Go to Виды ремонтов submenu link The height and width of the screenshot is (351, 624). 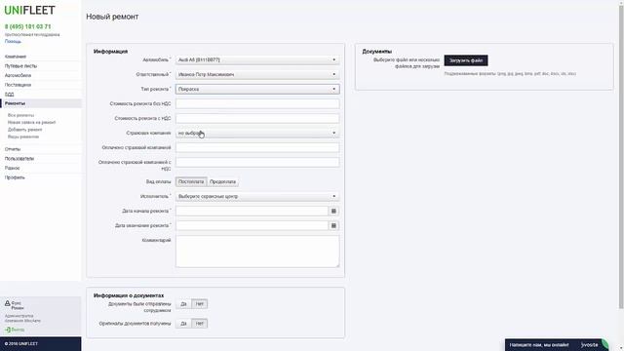coord(23,136)
